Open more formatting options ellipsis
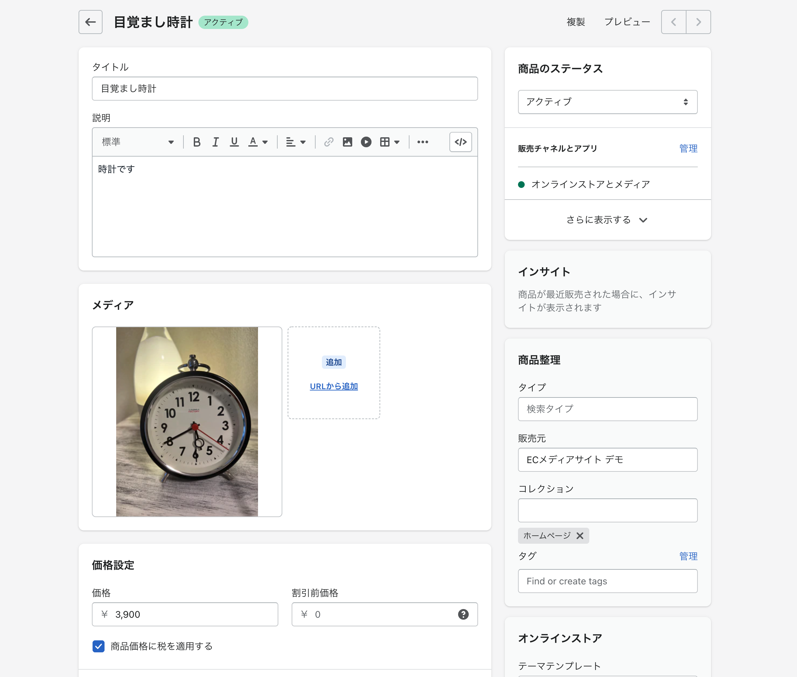The image size is (797, 677). click(x=423, y=142)
